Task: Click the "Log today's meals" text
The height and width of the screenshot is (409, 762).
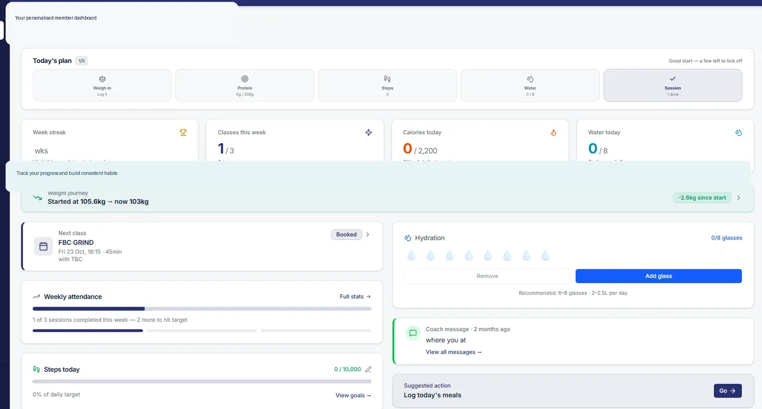Action: click(x=433, y=395)
